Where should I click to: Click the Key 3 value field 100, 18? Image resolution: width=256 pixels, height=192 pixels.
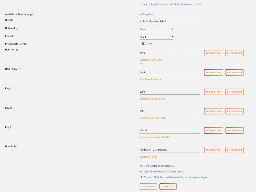tap(170, 131)
